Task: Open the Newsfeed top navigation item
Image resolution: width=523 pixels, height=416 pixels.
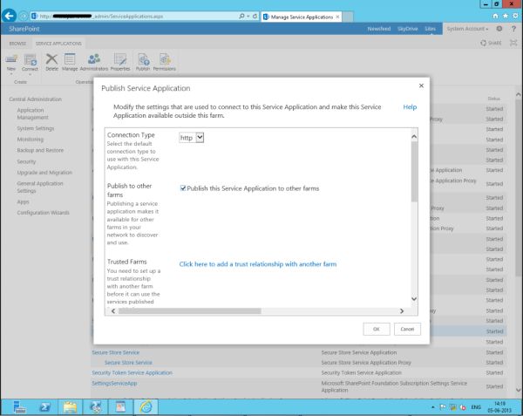Action: (379, 29)
